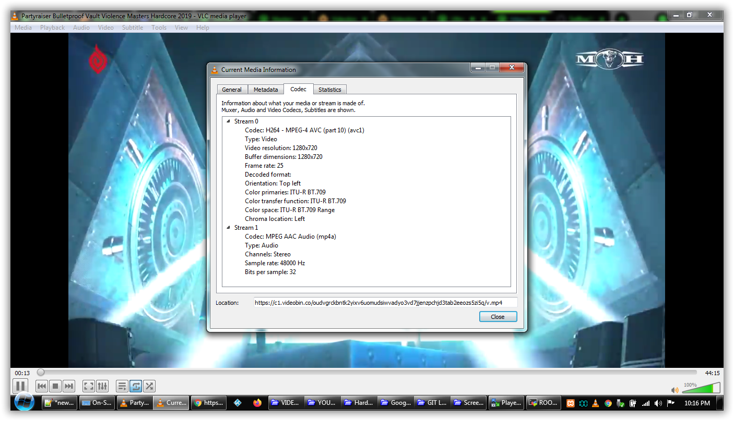Click the Location URL field
Image resolution: width=734 pixels, height=421 pixels.
tap(385, 303)
